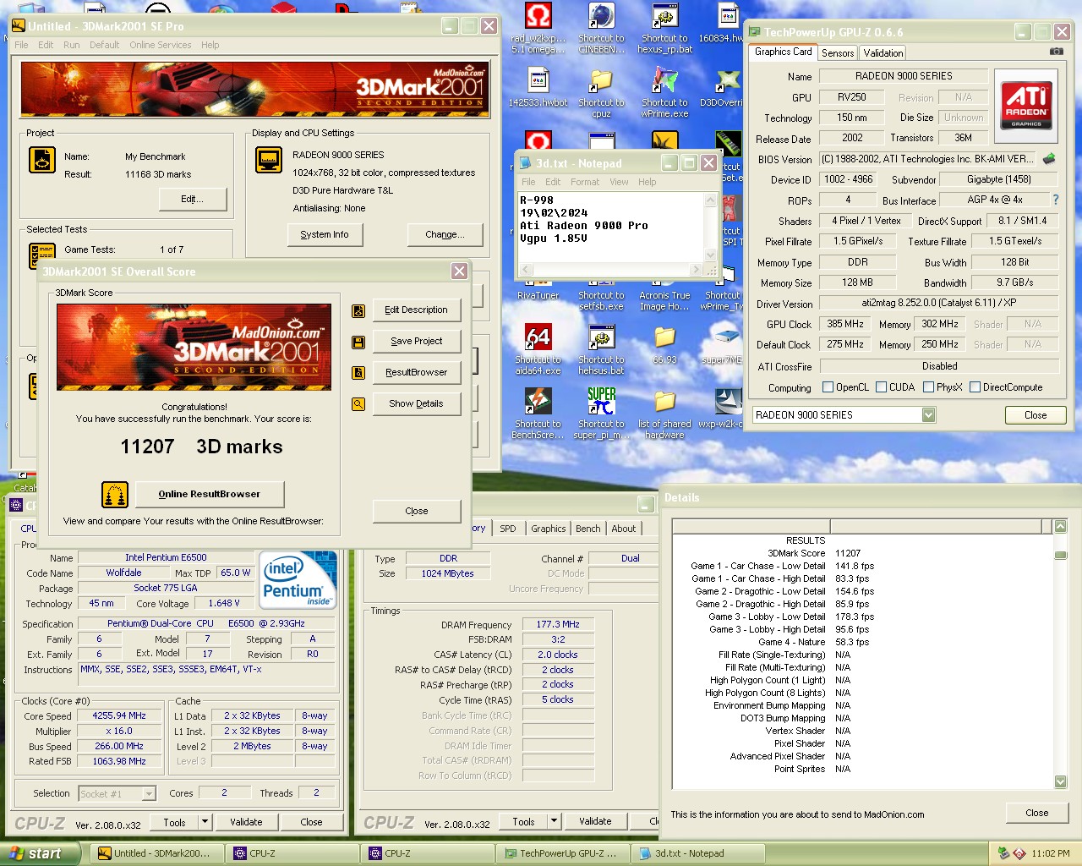Expand the left CPU-Z Tools dropdown arrow
This screenshot has width=1082, height=866.
(x=205, y=821)
